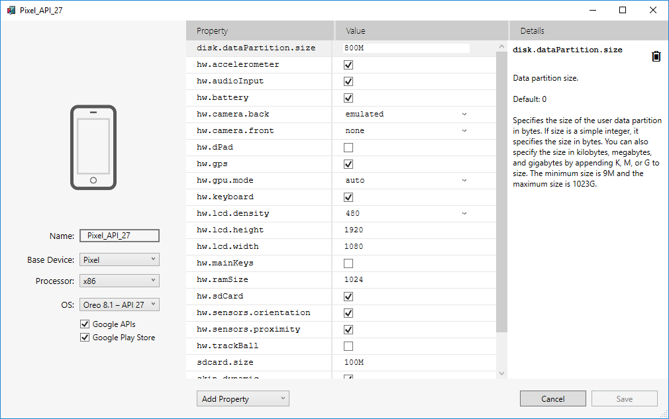The width and height of the screenshot is (669, 419).
Task: Uncheck the hw.accelerometer checkbox
Action: 348,65
